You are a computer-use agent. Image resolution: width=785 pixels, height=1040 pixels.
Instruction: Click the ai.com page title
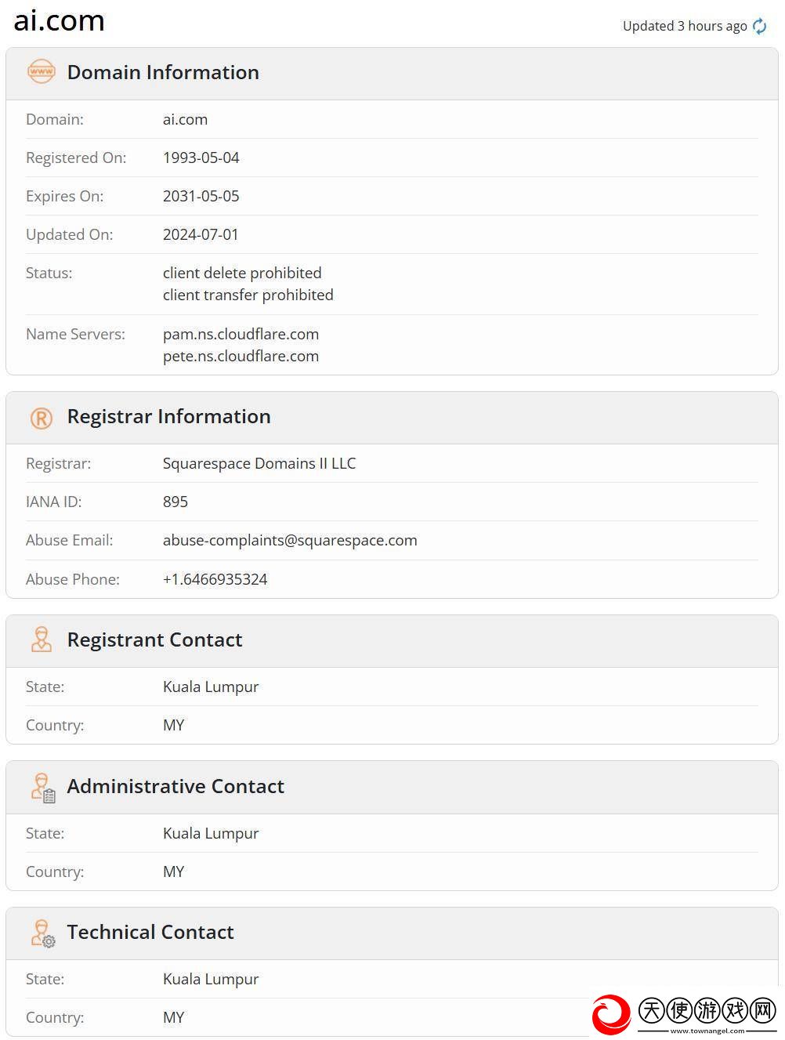click(60, 21)
